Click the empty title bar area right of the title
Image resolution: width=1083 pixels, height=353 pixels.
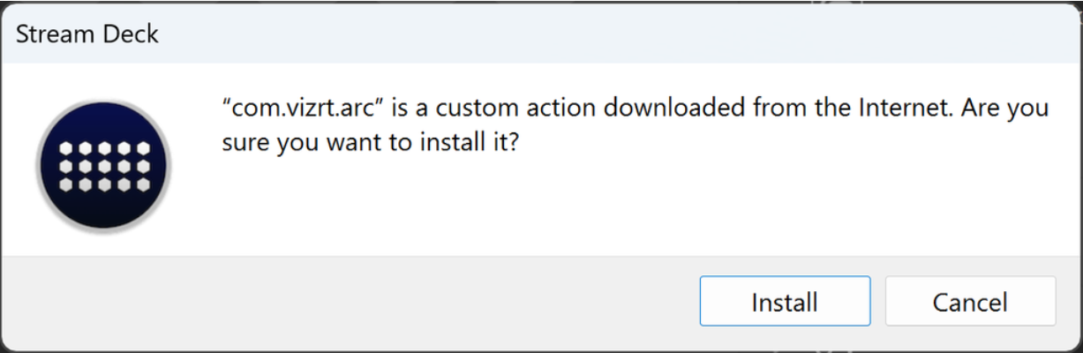point(618,35)
